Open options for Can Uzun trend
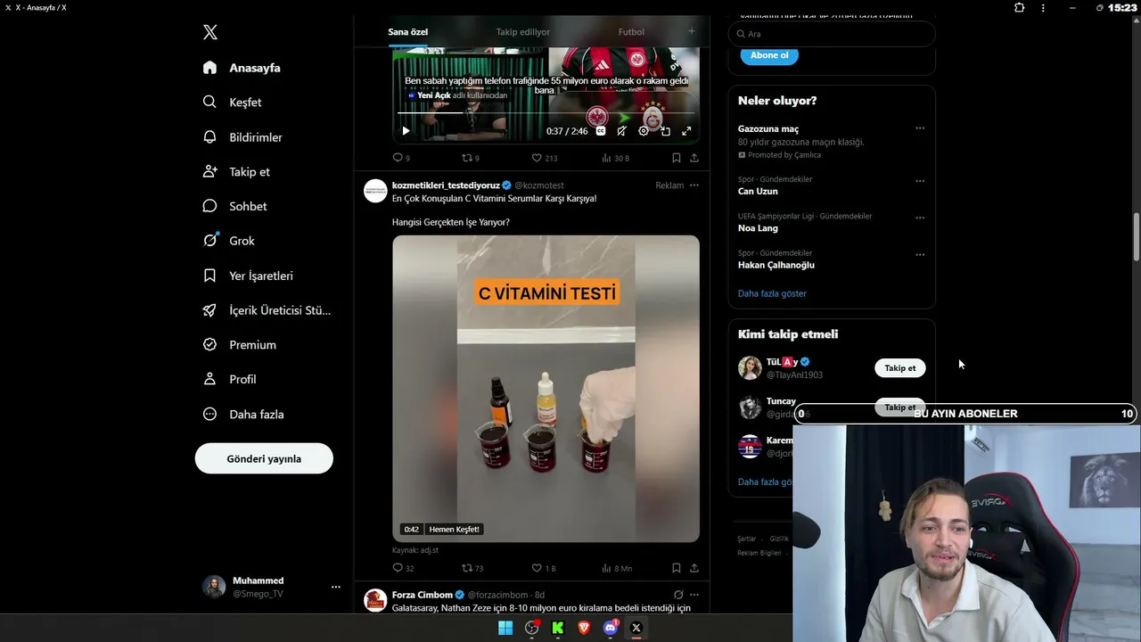 (920, 181)
